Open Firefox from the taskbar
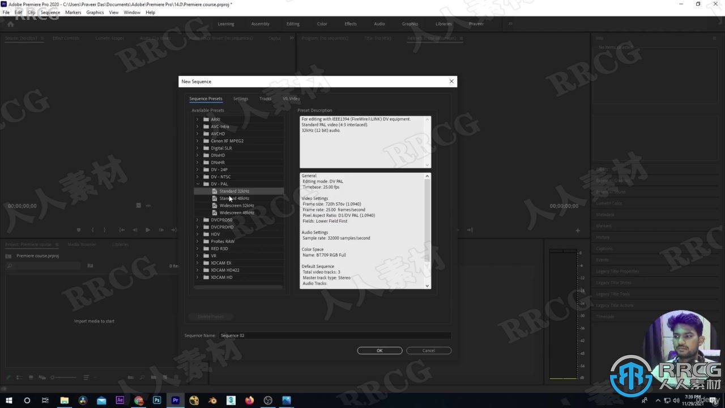This screenshot has height=408, width=725. pyautogui.click(x=249, y=400)
